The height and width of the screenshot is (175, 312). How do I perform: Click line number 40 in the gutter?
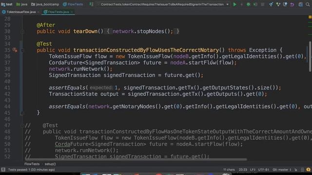(7, 82)
